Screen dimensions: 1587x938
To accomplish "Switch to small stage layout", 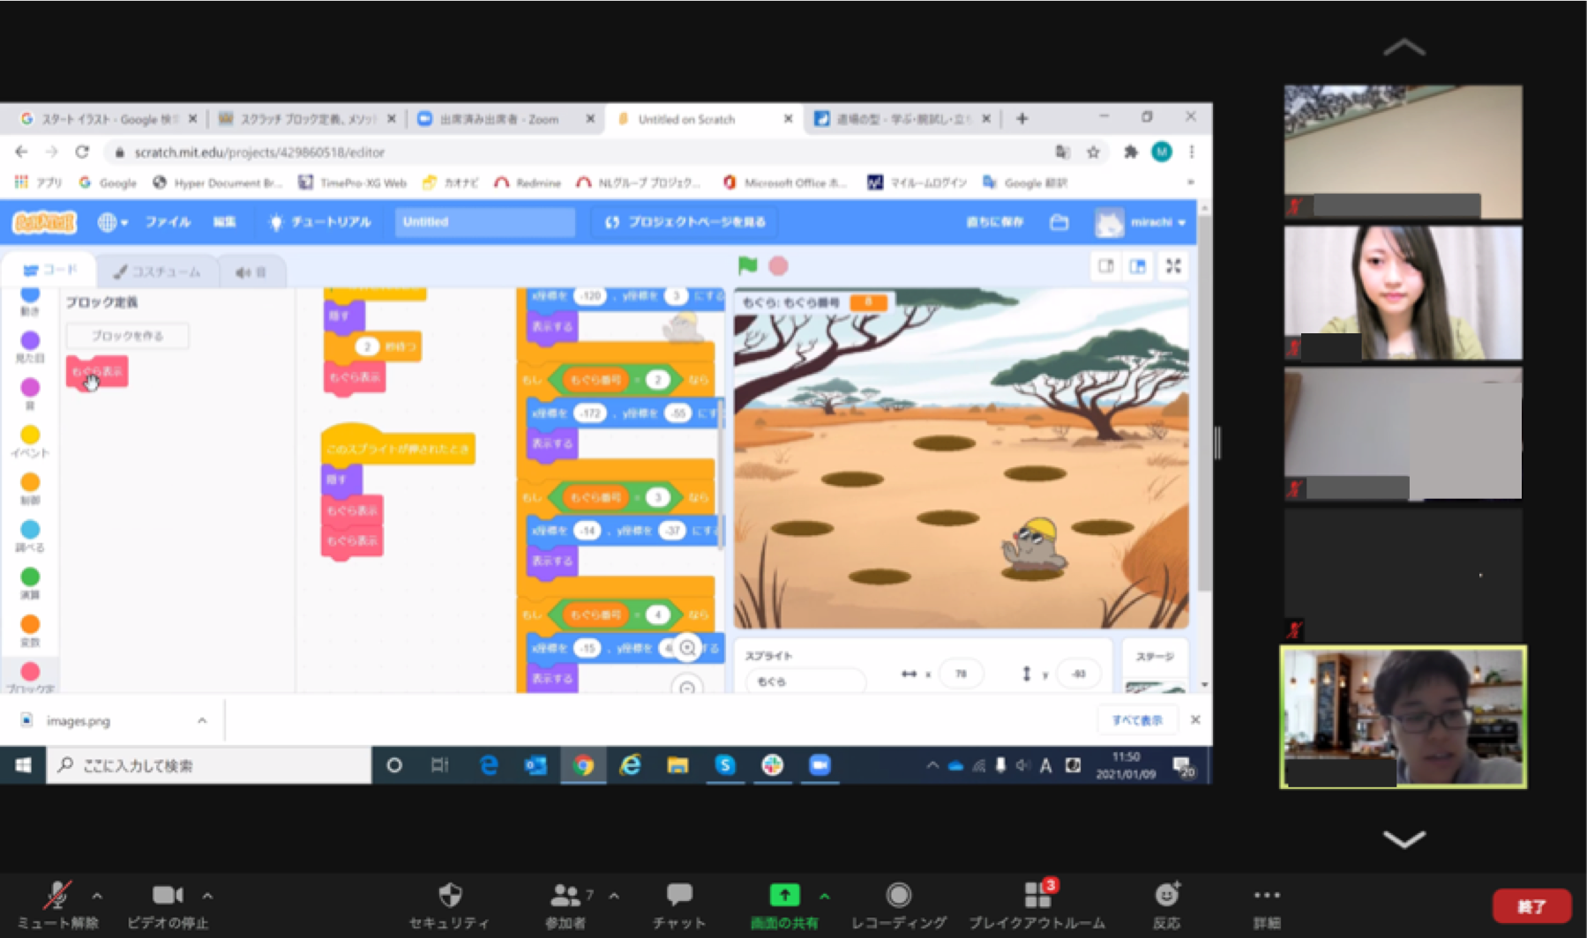I will coord(1105,265).
